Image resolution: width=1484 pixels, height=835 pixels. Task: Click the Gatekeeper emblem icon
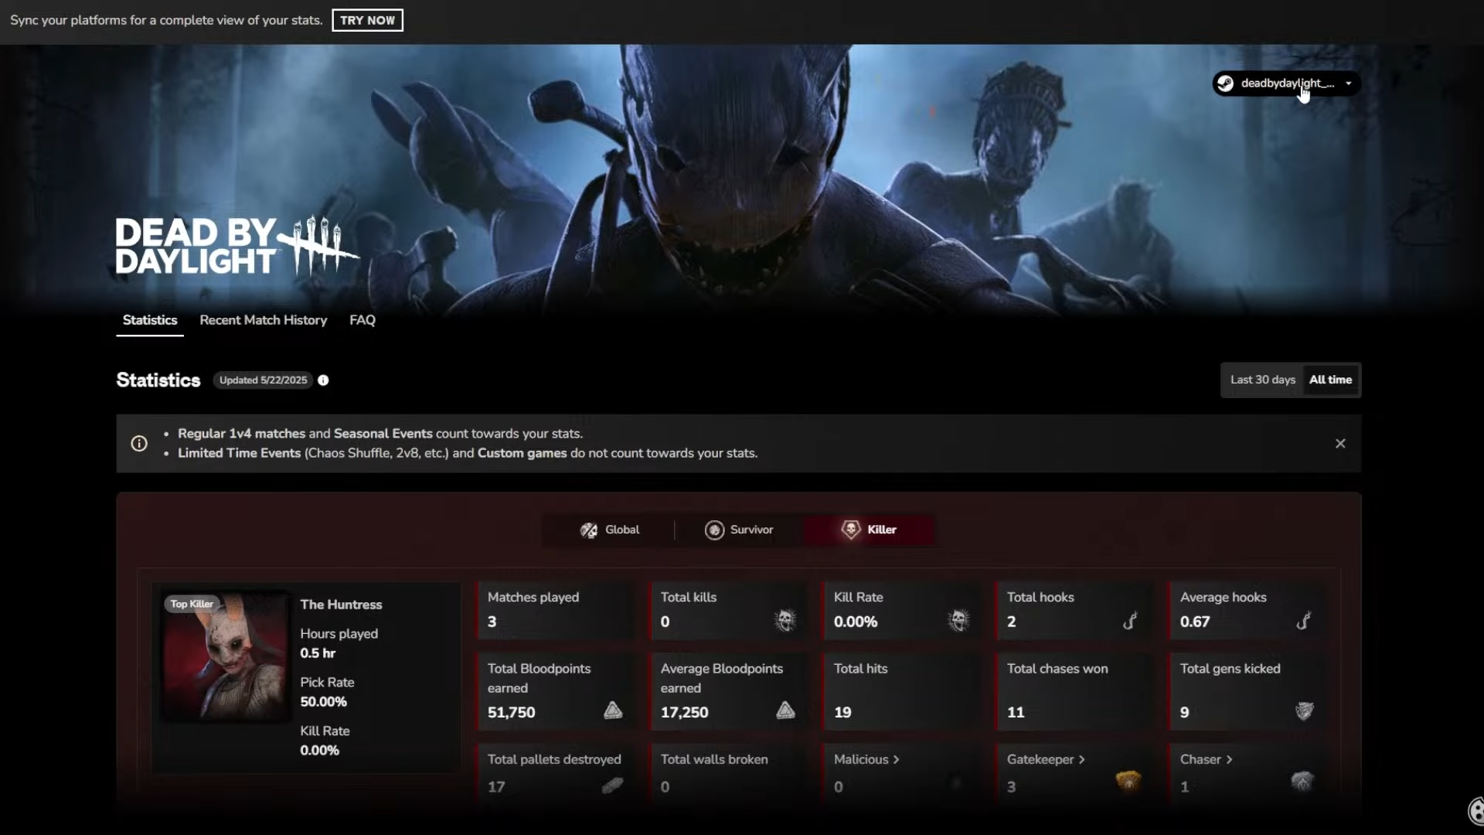click(1128, 781)
